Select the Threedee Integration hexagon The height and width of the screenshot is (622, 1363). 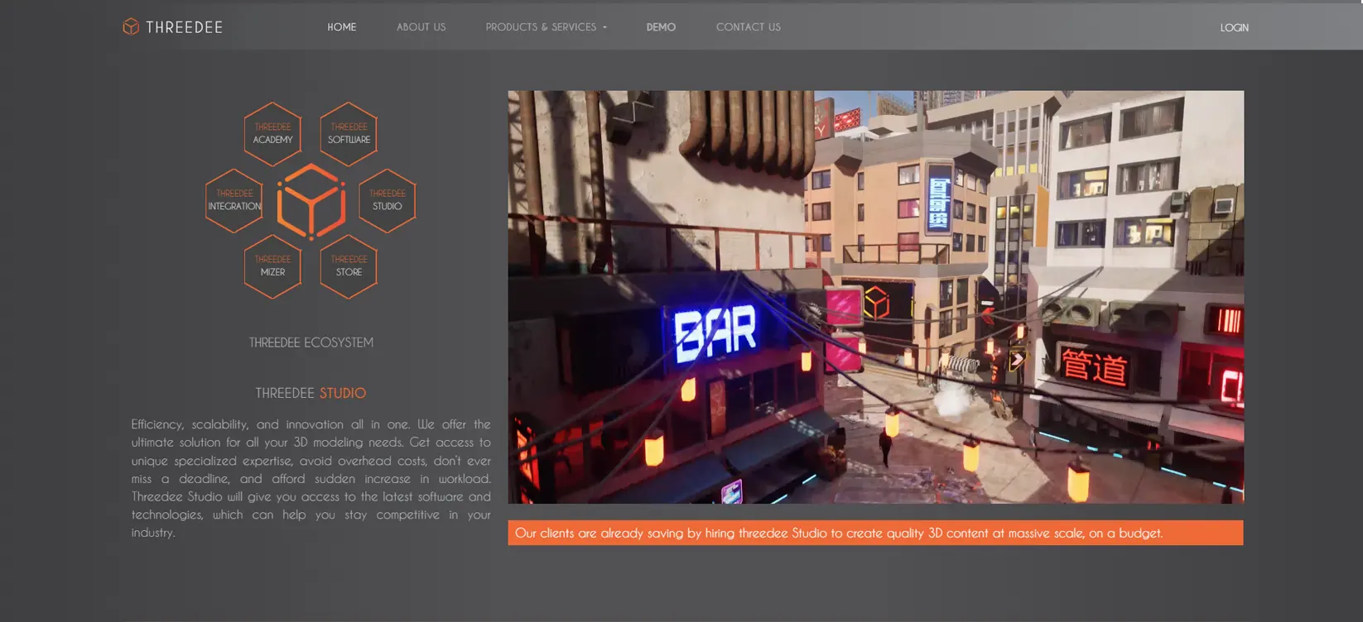pyautogui.click(x=234, y=200)
